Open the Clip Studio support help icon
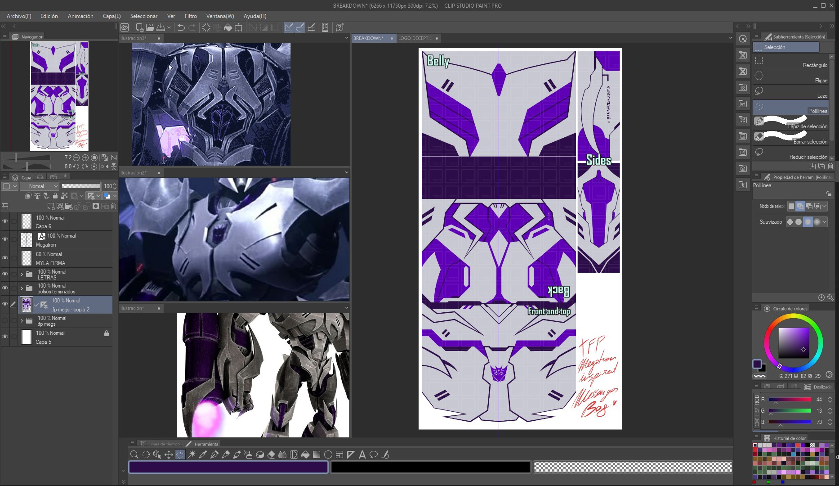 (x=339, y=27)
